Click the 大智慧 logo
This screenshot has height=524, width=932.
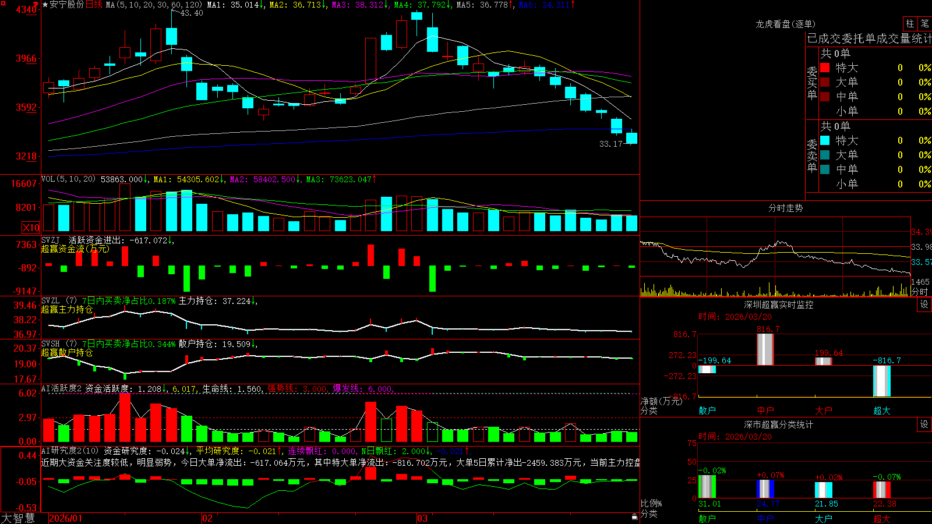pos(18,518)
